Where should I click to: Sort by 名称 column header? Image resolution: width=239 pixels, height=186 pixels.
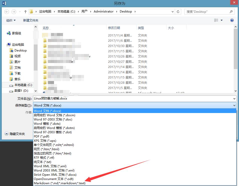(46, 28)
